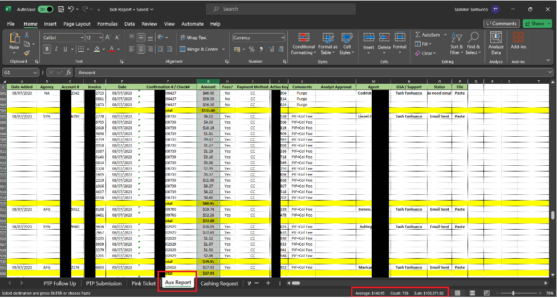
Task: Toggle Wrap Text for the cell
Action: 192,38
